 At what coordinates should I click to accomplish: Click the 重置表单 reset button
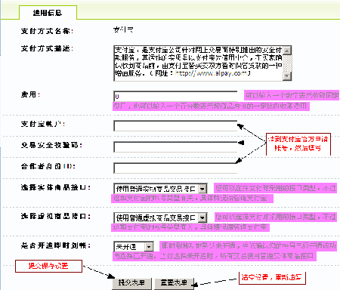pyautogui.click(x=175, y=283)
